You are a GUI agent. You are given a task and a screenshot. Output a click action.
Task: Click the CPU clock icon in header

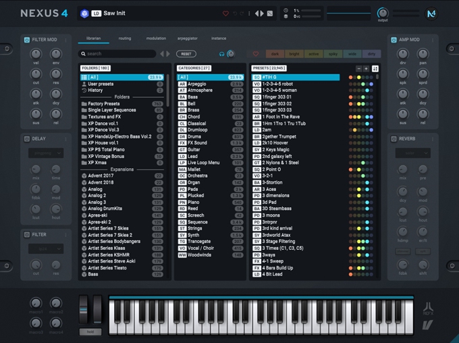point(286,10)
